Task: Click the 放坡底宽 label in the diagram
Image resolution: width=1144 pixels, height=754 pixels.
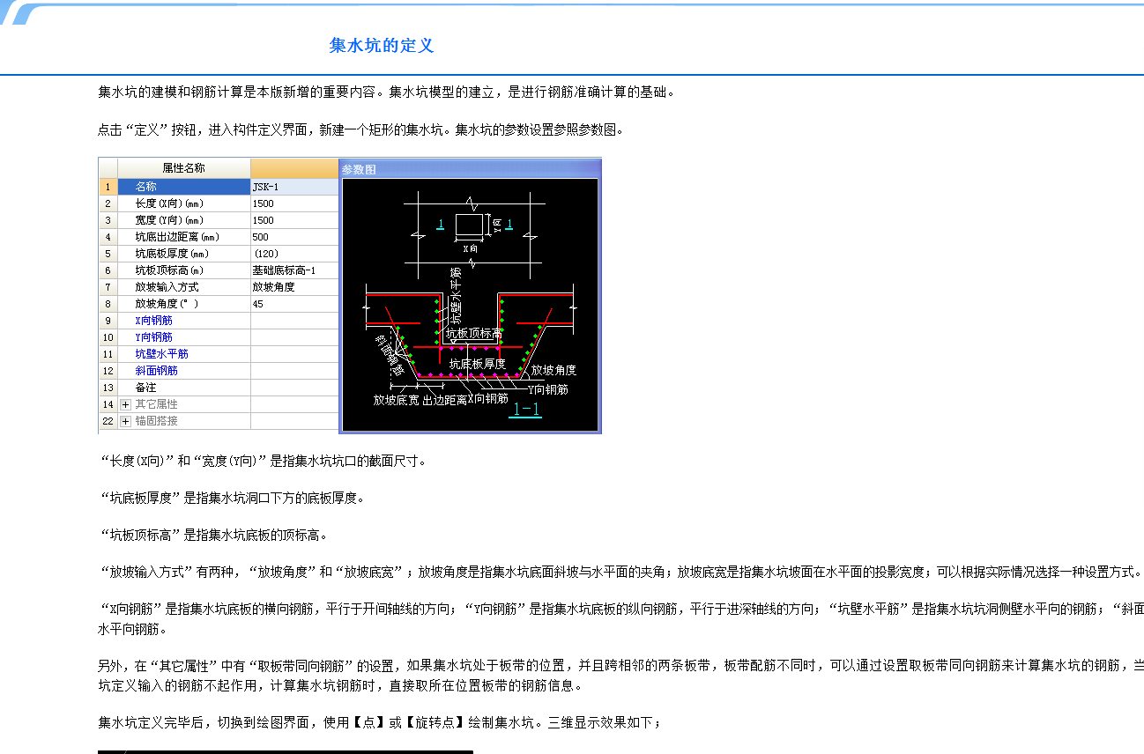Action: (397, 400)
